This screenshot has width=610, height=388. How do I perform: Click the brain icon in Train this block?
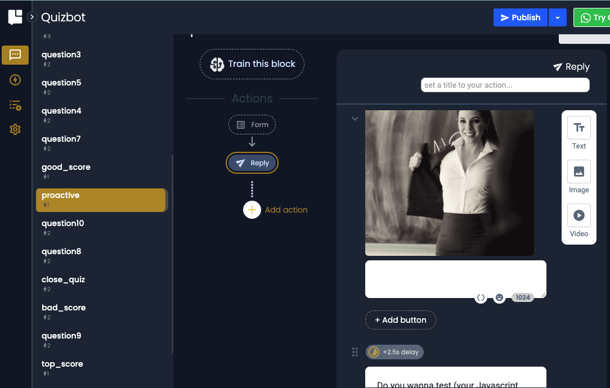coord(217,65)
